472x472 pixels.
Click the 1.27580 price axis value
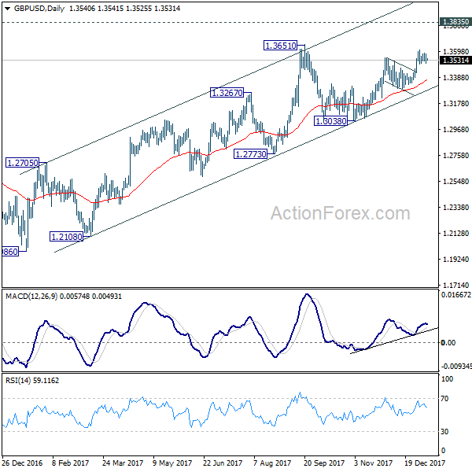(455, 155)
